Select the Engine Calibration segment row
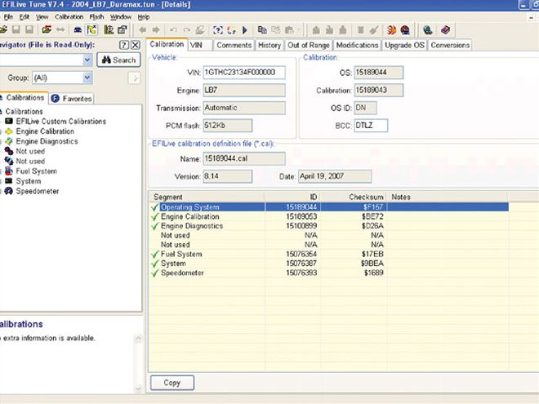Screen dimensions: 539x404 tap(328, 216)
